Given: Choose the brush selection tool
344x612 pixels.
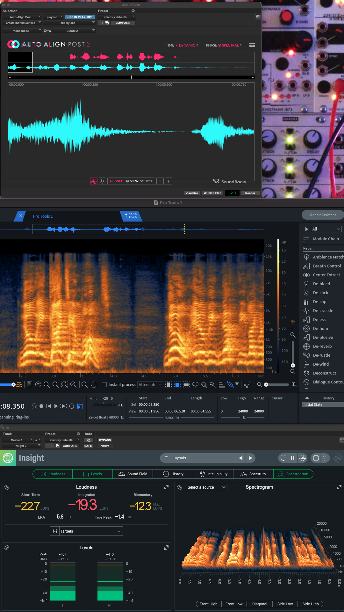Looking at the screenshot, I should click(204, 385).
